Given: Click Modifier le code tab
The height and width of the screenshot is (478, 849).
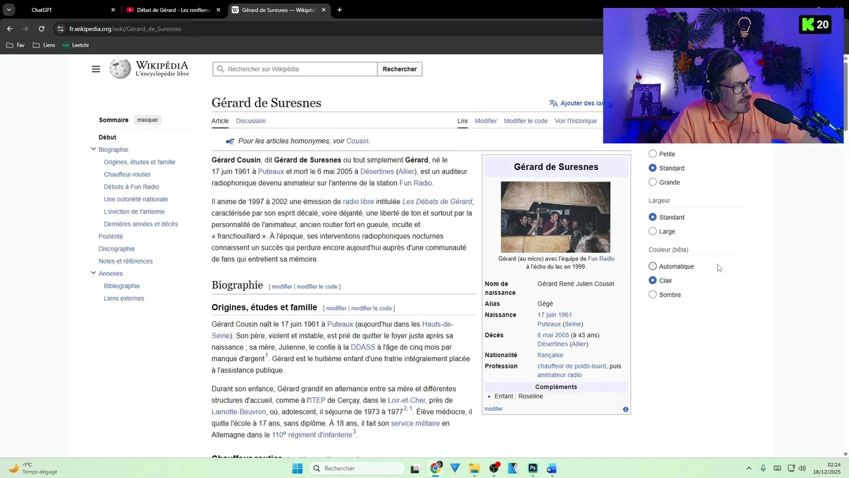Looking at the screenshot, I should point(525,121).
